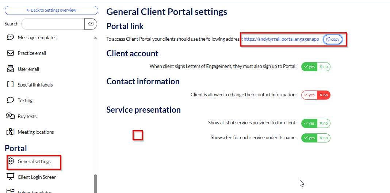
Task: Clear search using the backspace icon button
Action: point(91,24)
